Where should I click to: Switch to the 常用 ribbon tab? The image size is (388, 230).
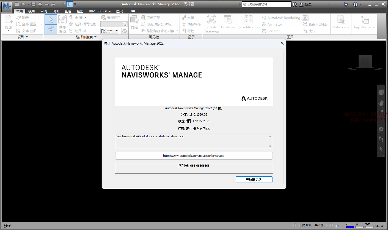[20, 11]
